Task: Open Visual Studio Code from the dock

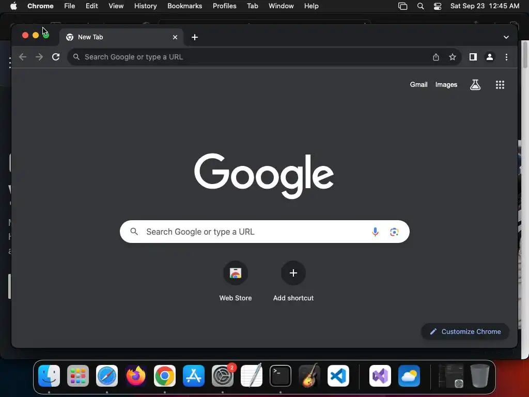Action: coord(338,376)
